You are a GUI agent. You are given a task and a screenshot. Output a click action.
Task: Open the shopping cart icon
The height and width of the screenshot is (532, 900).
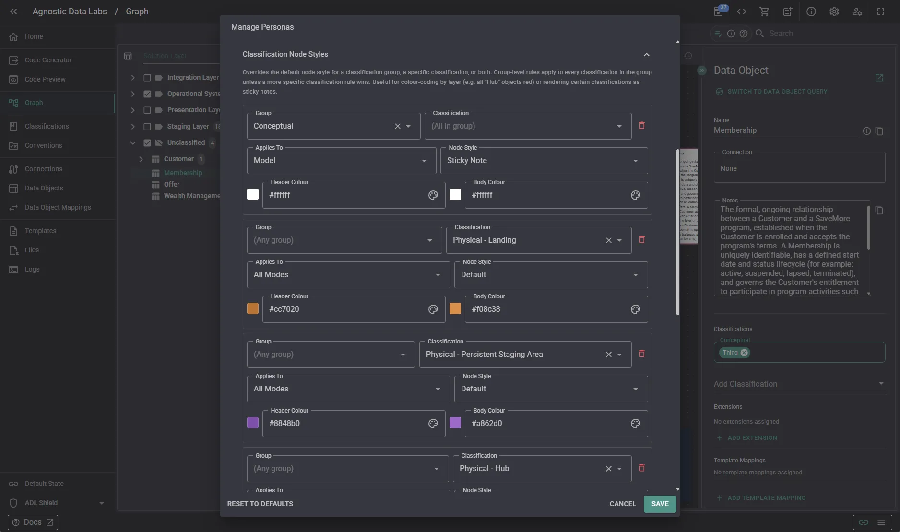pos(764,12)
